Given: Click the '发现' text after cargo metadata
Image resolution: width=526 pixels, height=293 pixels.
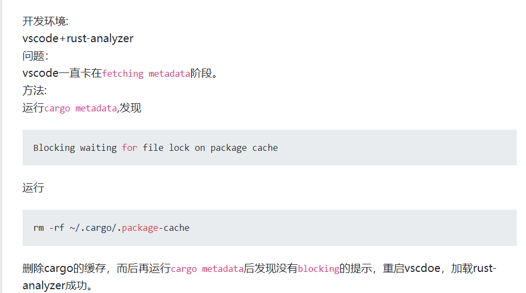Looking at the screenshot, I should [x=130, y=108].
